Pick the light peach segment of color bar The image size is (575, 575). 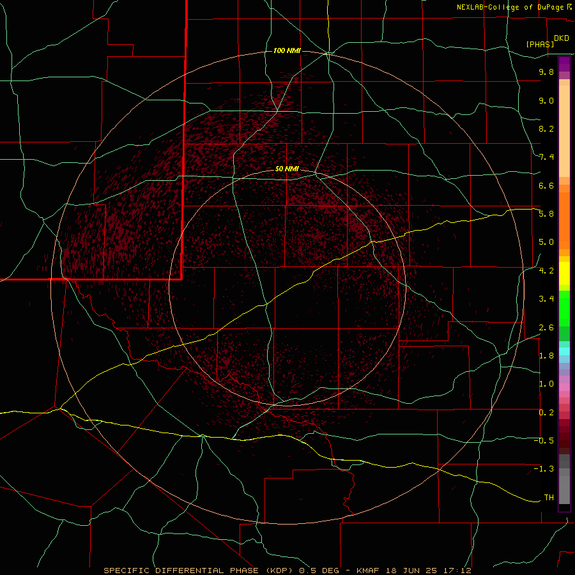(564, 131)
